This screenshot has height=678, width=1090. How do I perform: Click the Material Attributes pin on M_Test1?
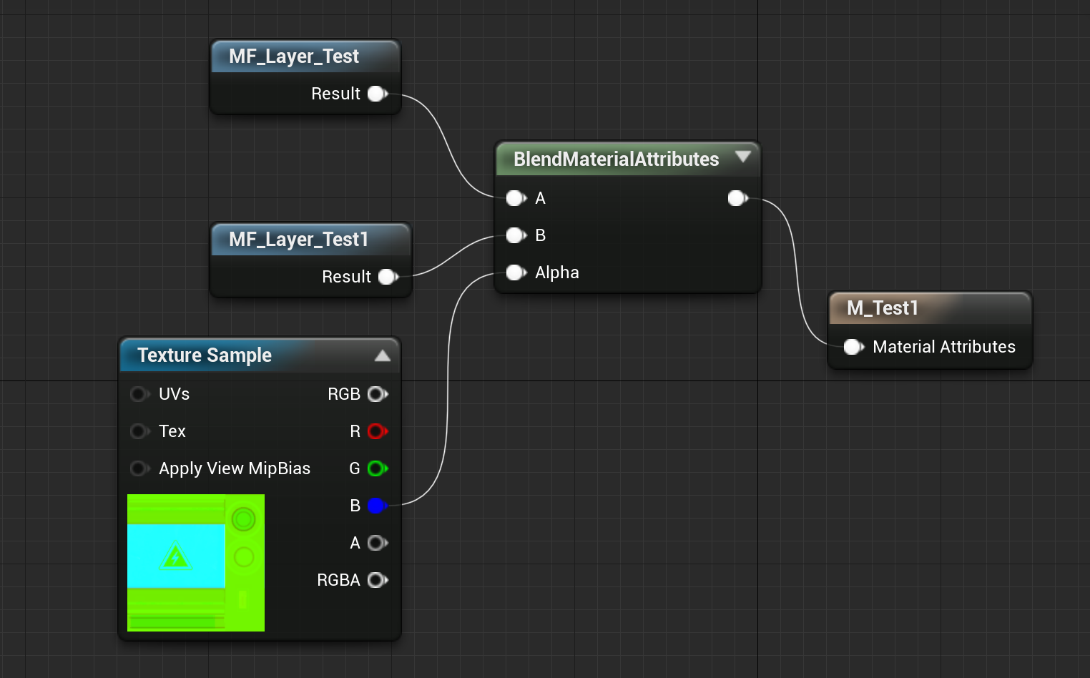coord(853,347)
